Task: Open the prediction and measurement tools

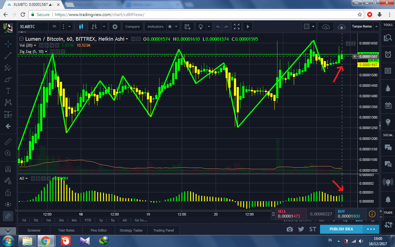Action: pos(8,115)
